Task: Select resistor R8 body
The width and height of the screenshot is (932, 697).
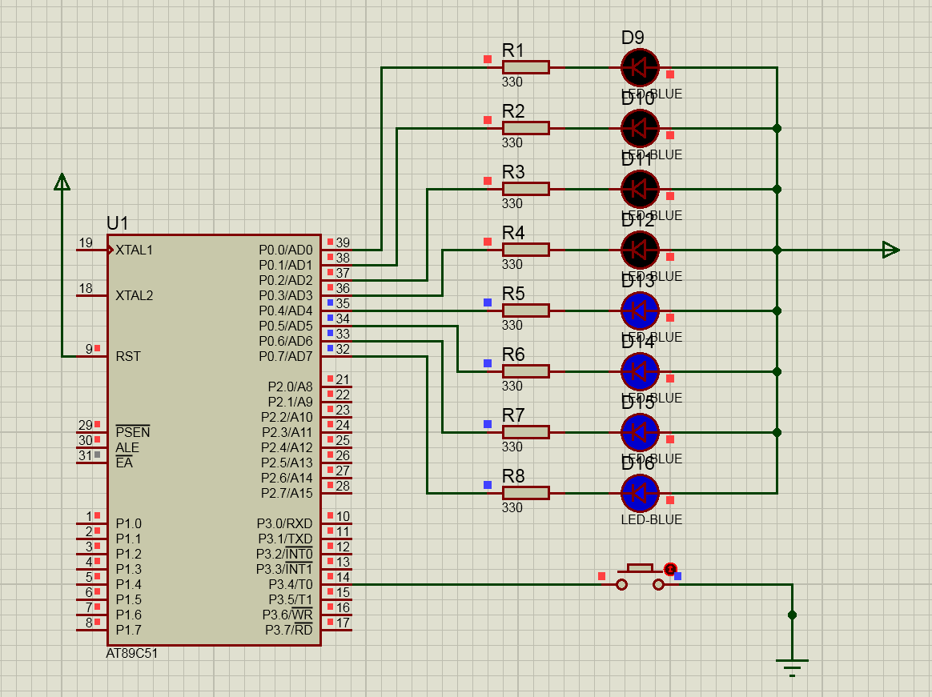Action: click(x=525, y=493)
